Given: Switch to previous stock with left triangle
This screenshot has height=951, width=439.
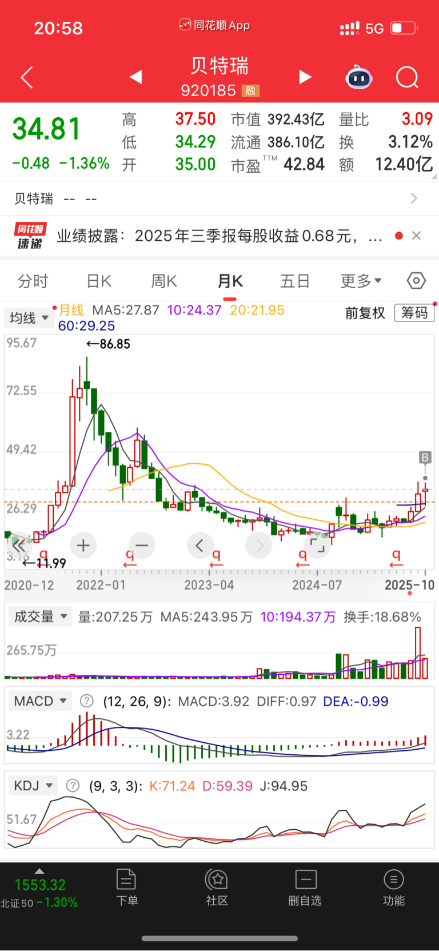Looking at the screenshot, I should 135,77.
